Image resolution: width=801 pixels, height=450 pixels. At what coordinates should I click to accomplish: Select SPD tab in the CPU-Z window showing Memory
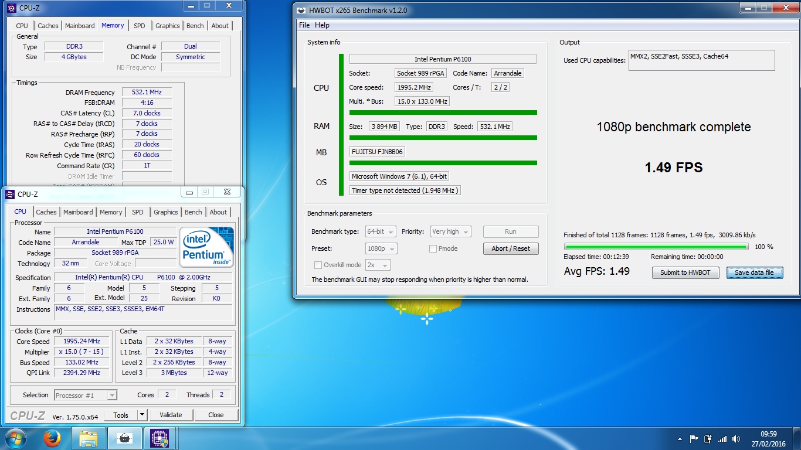point(139,26)
